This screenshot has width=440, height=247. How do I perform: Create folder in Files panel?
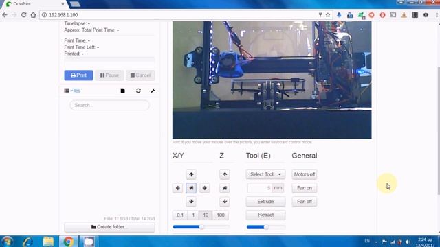(x=109, y=227)
